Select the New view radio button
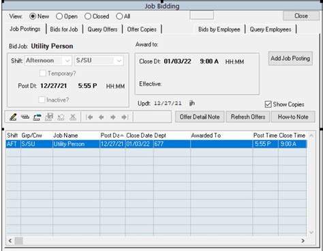This screenshot has height=251, width=323. [33, 16]
